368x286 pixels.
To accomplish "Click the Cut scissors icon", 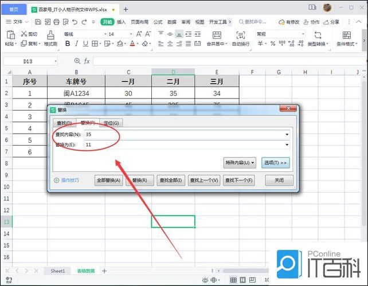I will (24, 34).
